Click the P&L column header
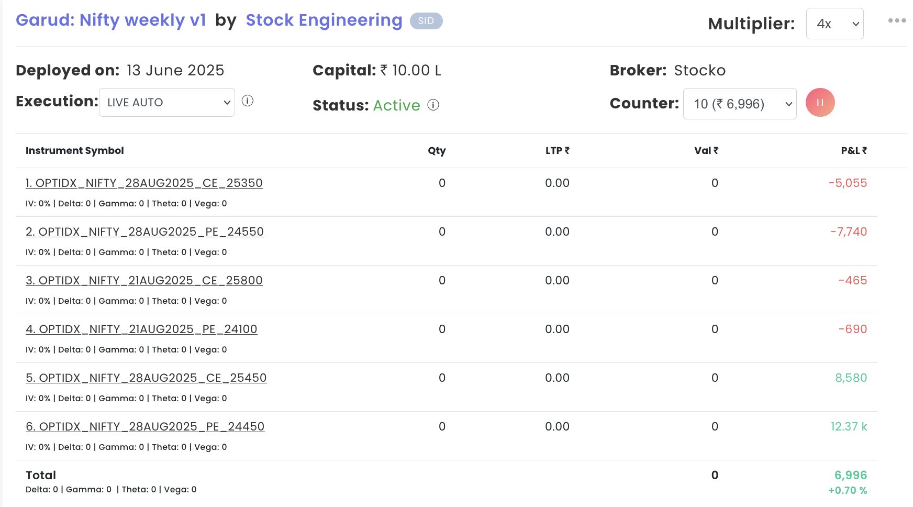 (853, 151)
